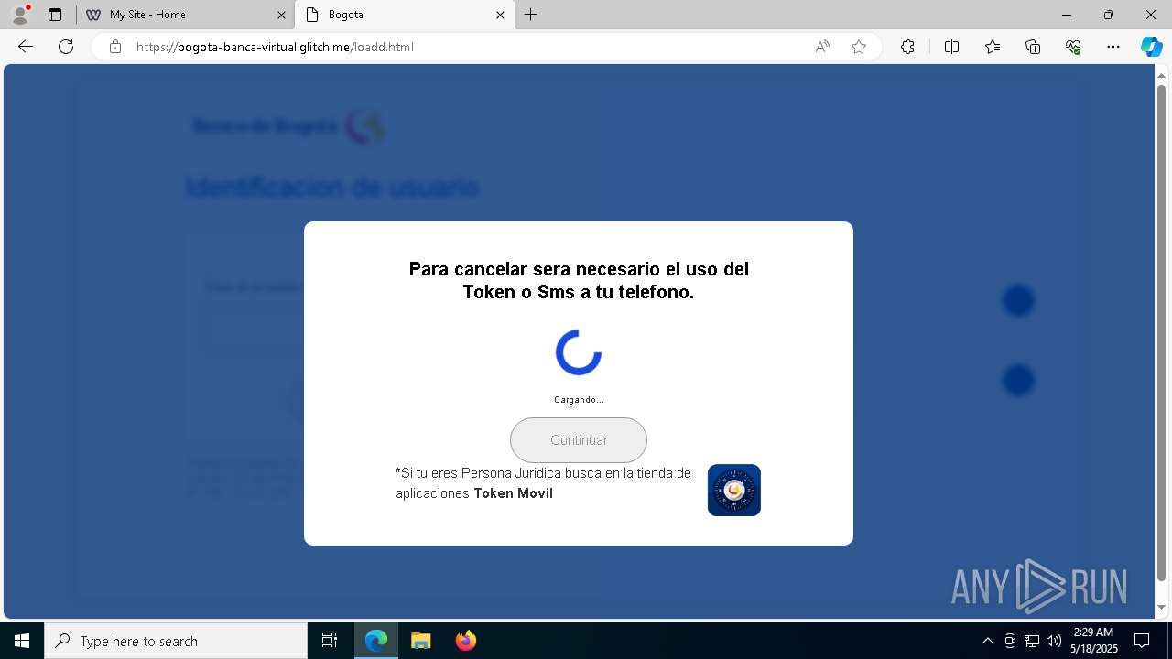Open Task View on taskbar

(330, 641)
